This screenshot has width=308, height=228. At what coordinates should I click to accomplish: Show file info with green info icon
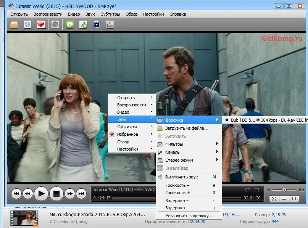[70, 24]
